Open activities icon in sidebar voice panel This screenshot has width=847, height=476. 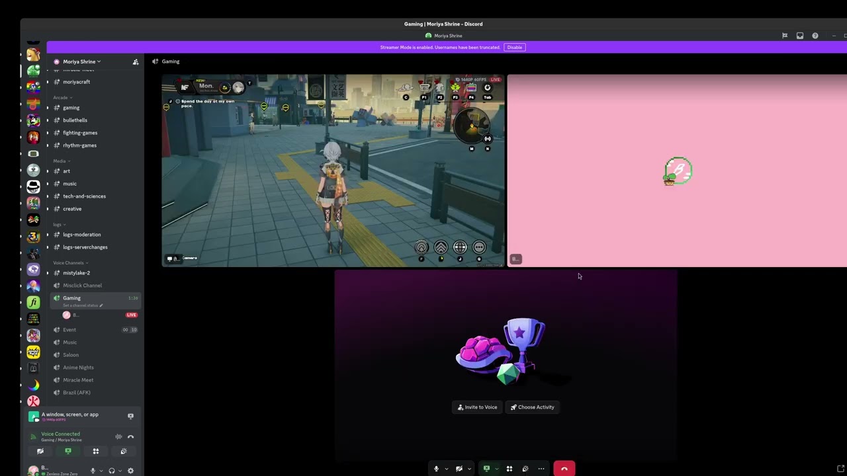pos(96,452)
